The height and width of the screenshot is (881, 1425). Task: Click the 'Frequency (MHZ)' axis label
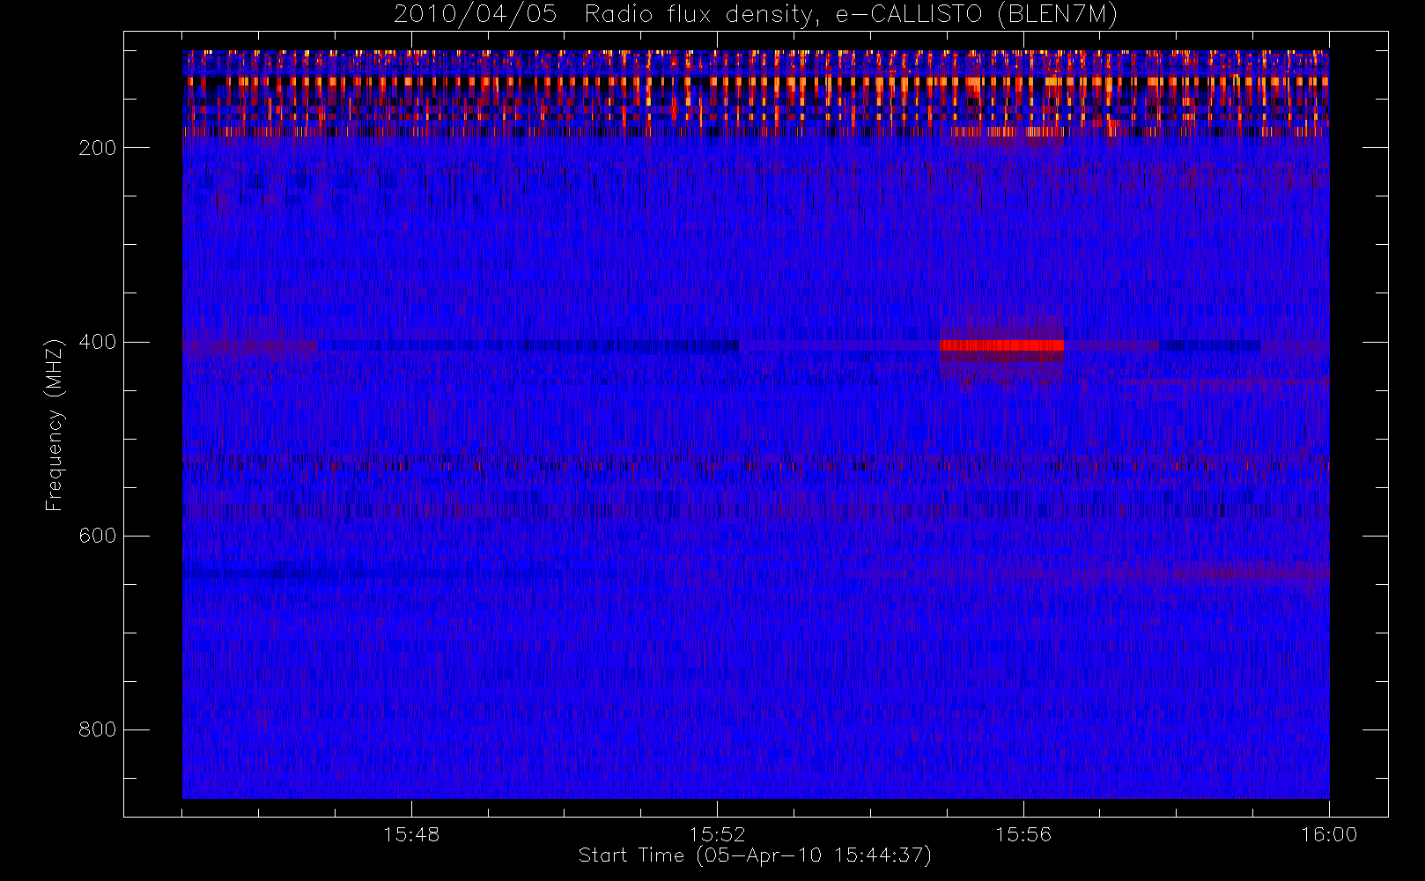[x=55, y=425]
